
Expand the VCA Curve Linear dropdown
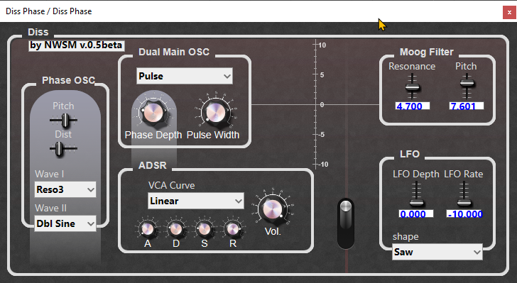pos(196,201)
